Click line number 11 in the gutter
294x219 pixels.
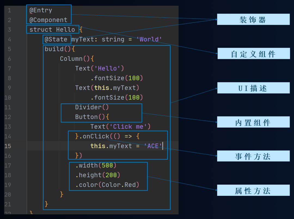(8, 107)
